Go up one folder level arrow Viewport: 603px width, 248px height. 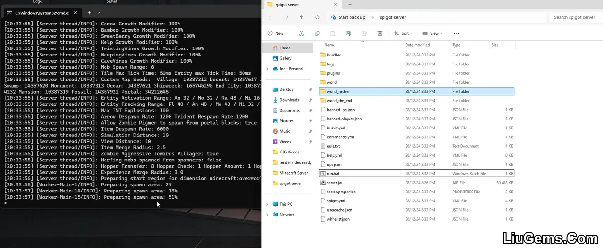tap(301, 17)
